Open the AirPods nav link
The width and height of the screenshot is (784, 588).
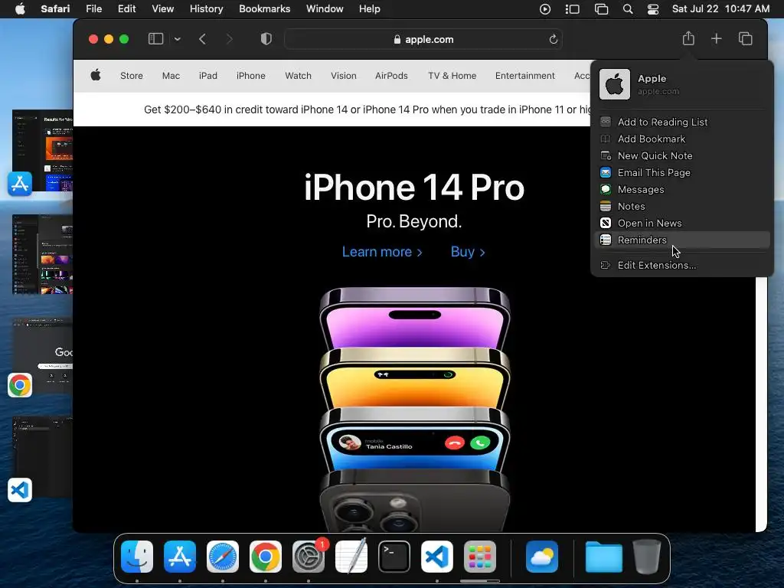coord(391,76)
